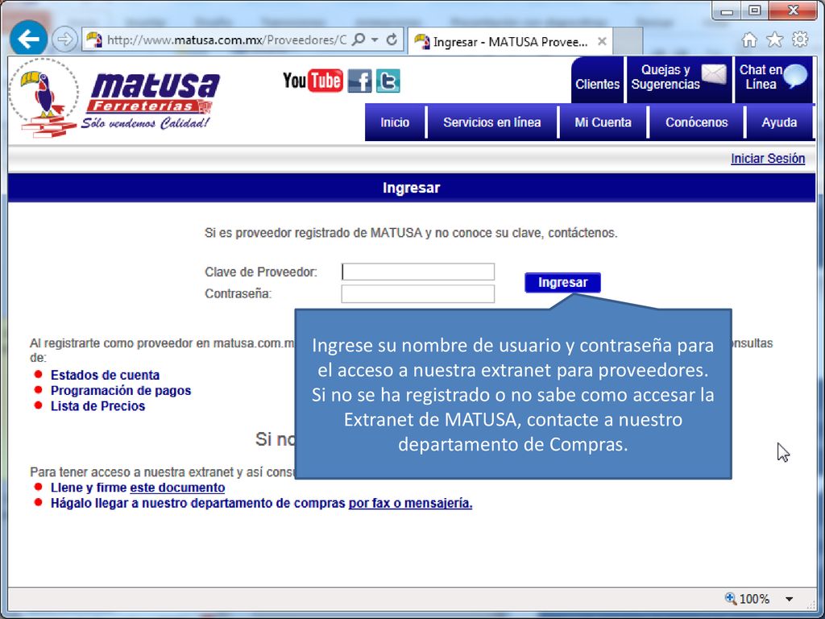Open the 'este documento' link
825x619 pixels.
(177, 488)
